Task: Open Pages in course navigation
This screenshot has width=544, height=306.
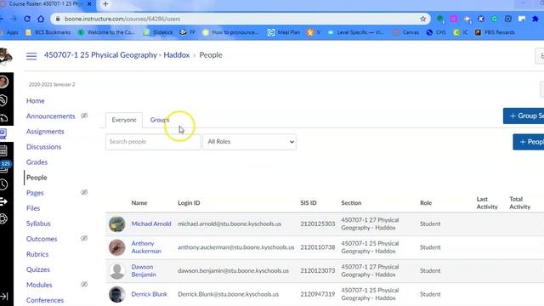Action: [x=35, y=193]
